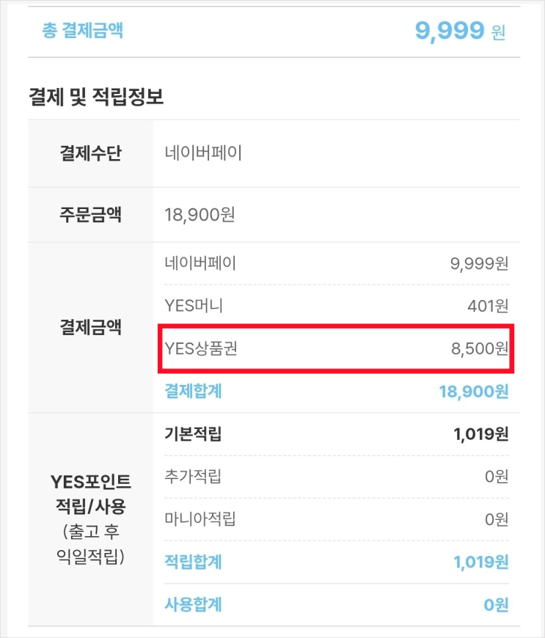545x638 pixels.
Task: Select the 결제수단 row header
Action: click(90, 153)
